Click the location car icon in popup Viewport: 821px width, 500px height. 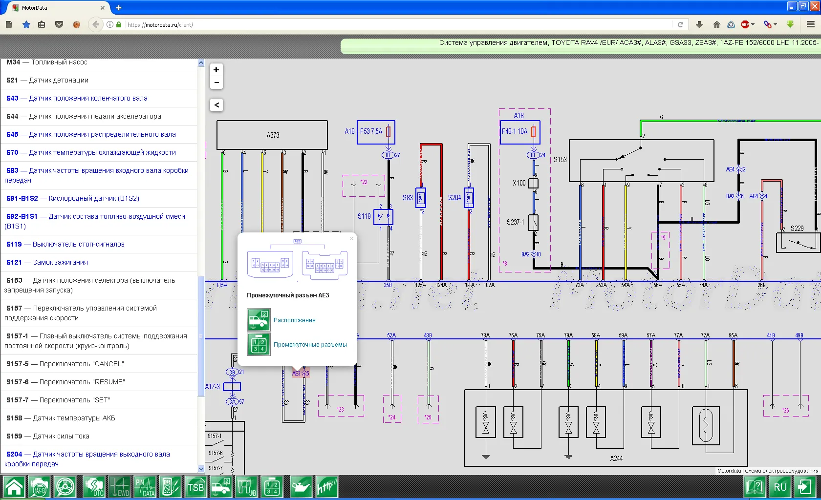pyautogui.click(x=259, y=320)
